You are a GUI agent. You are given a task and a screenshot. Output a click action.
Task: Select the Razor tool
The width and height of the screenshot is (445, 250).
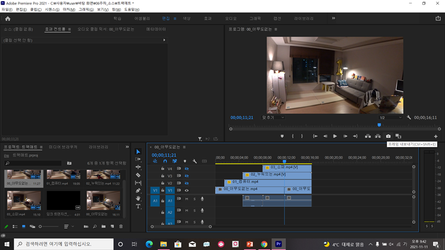point(138,175)
